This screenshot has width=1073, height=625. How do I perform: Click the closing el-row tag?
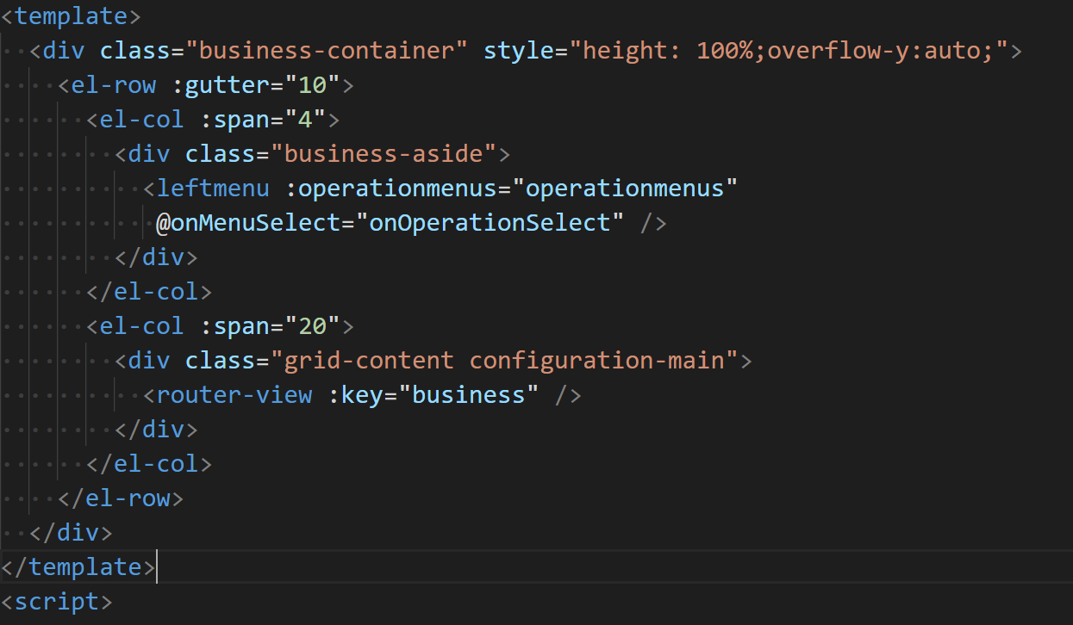coord(121,498)
